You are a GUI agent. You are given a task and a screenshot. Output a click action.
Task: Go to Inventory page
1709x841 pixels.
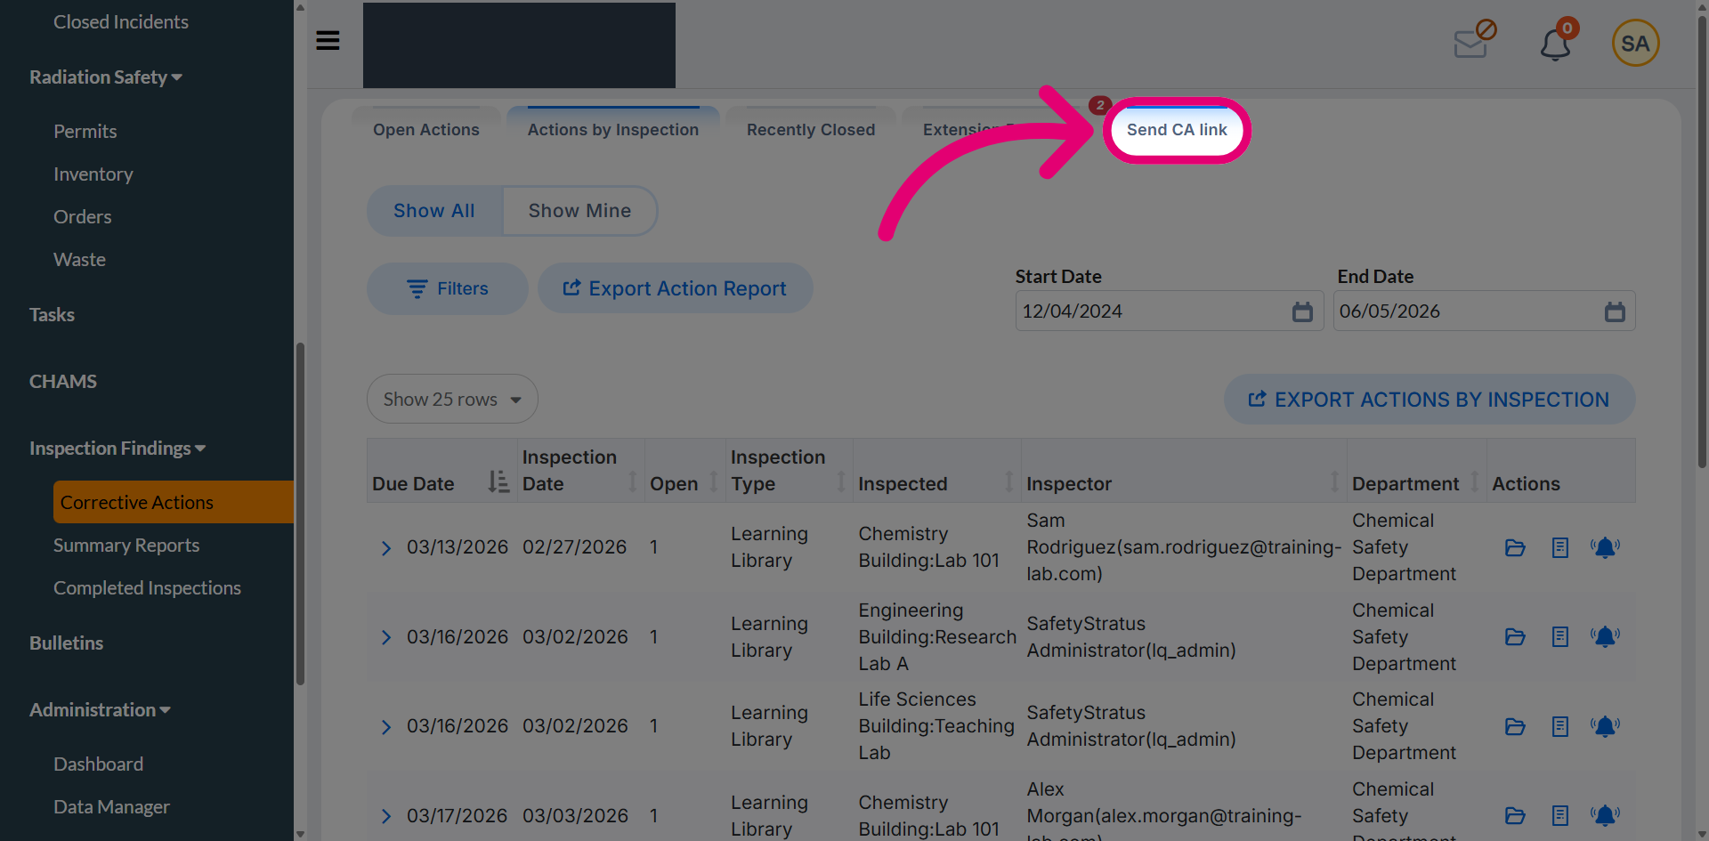[93, 174]
